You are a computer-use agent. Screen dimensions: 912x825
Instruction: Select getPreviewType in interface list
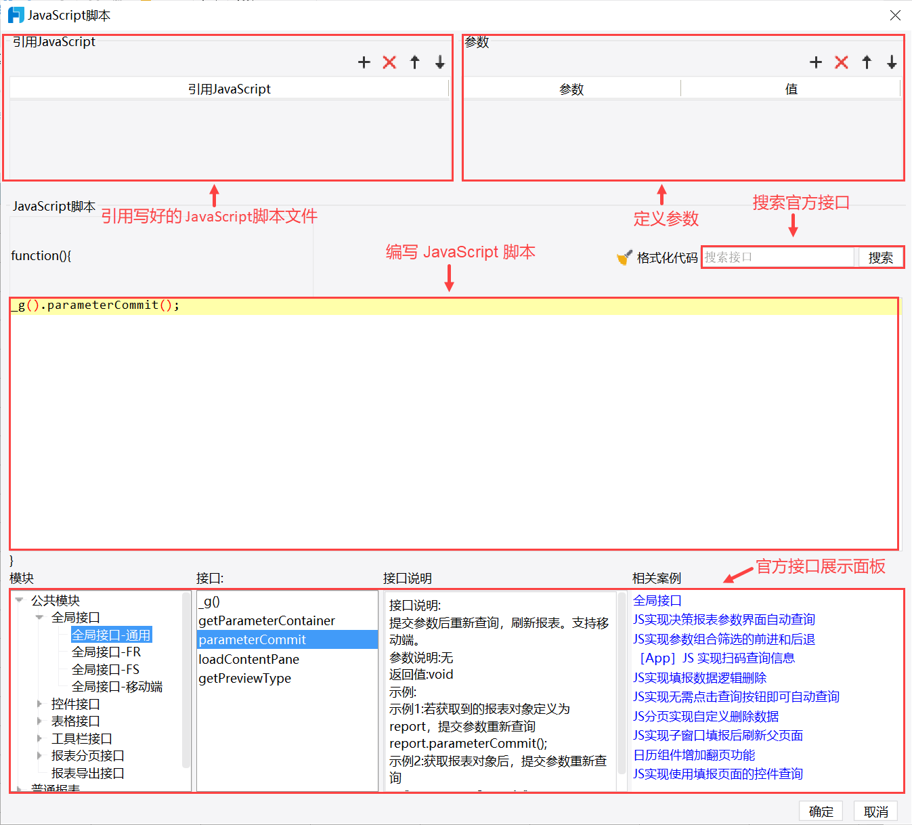(x=287, y=678)
